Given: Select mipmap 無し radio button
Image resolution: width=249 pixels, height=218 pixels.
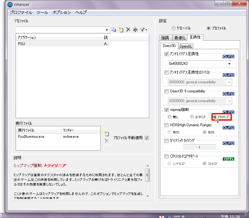Looking at the screenshot, I should coord(170,117).
